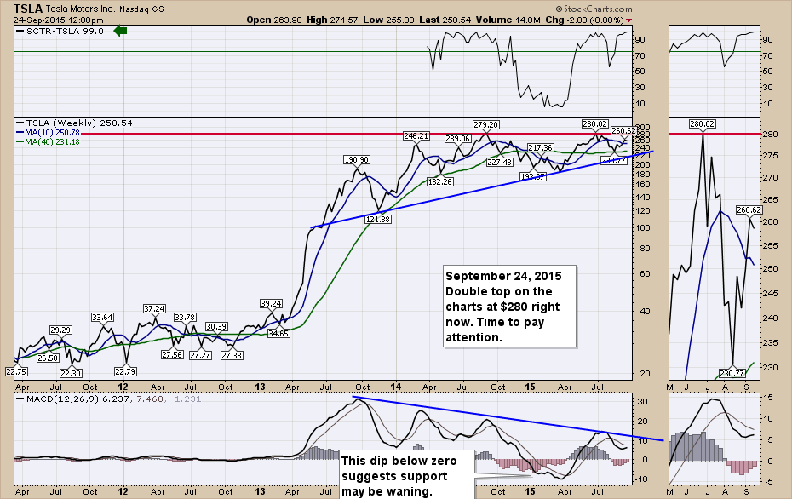The height and width of the screenshot is (499, 792).
Task: Click the 227.48 price label
Action: pyautogui.click(x=500, y=162)
